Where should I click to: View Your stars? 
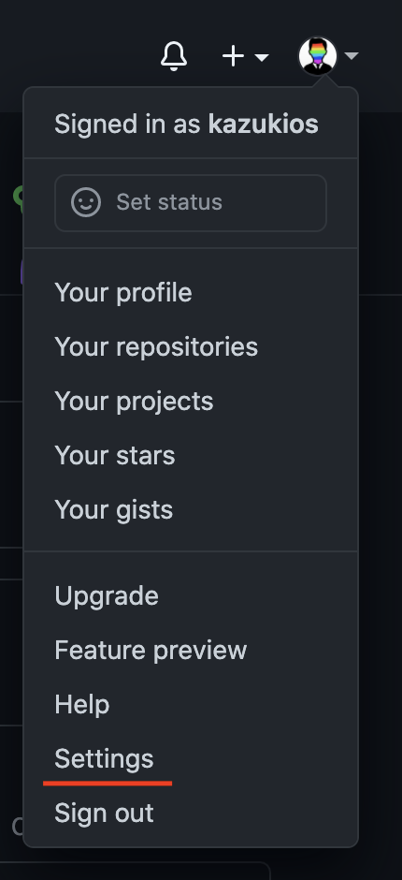pos(191,456)
